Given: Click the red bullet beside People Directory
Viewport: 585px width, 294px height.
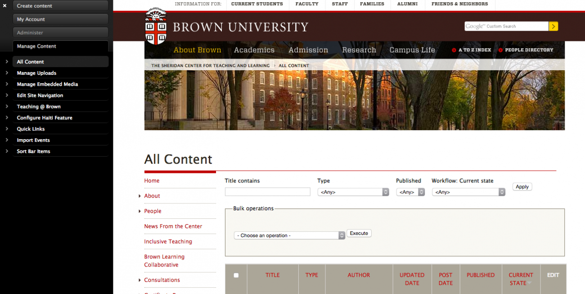Looking at the screenshot, I should pyautogui.click(x=501, y=50).
